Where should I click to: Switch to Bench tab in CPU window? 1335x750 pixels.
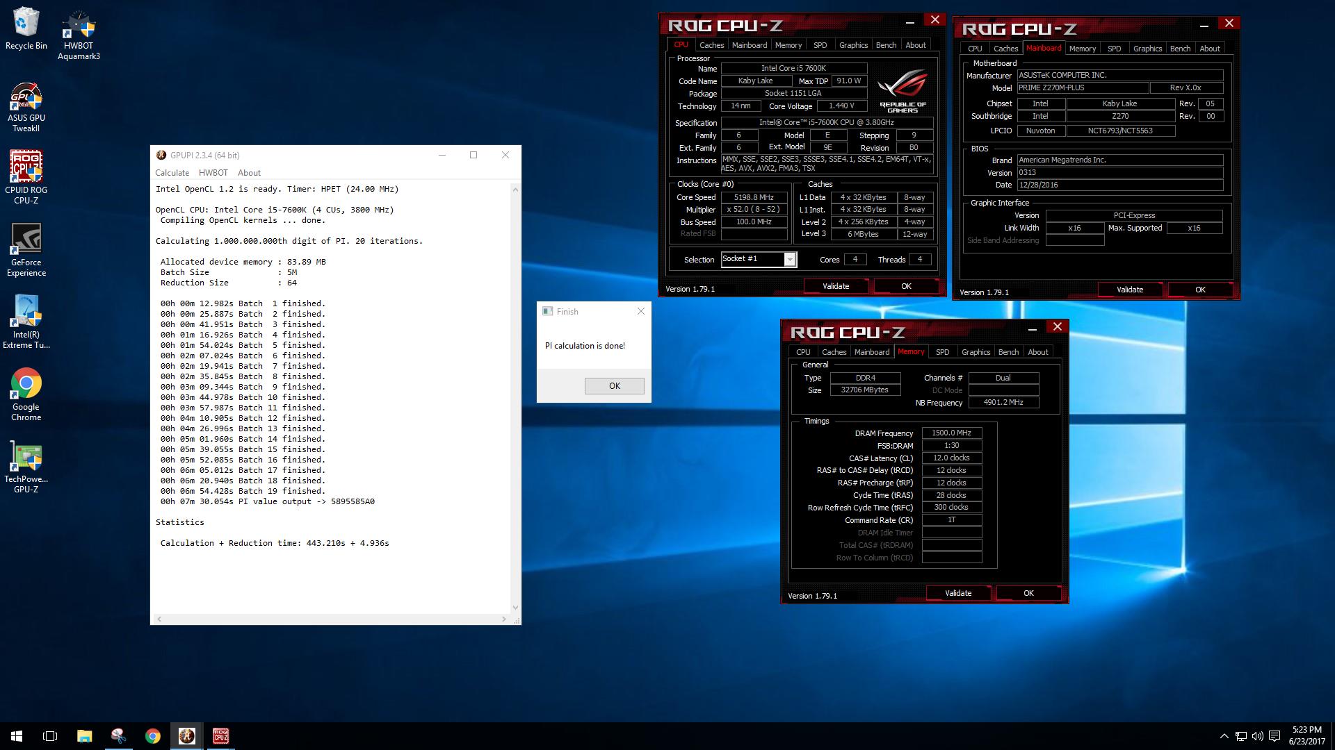(886, 45)
